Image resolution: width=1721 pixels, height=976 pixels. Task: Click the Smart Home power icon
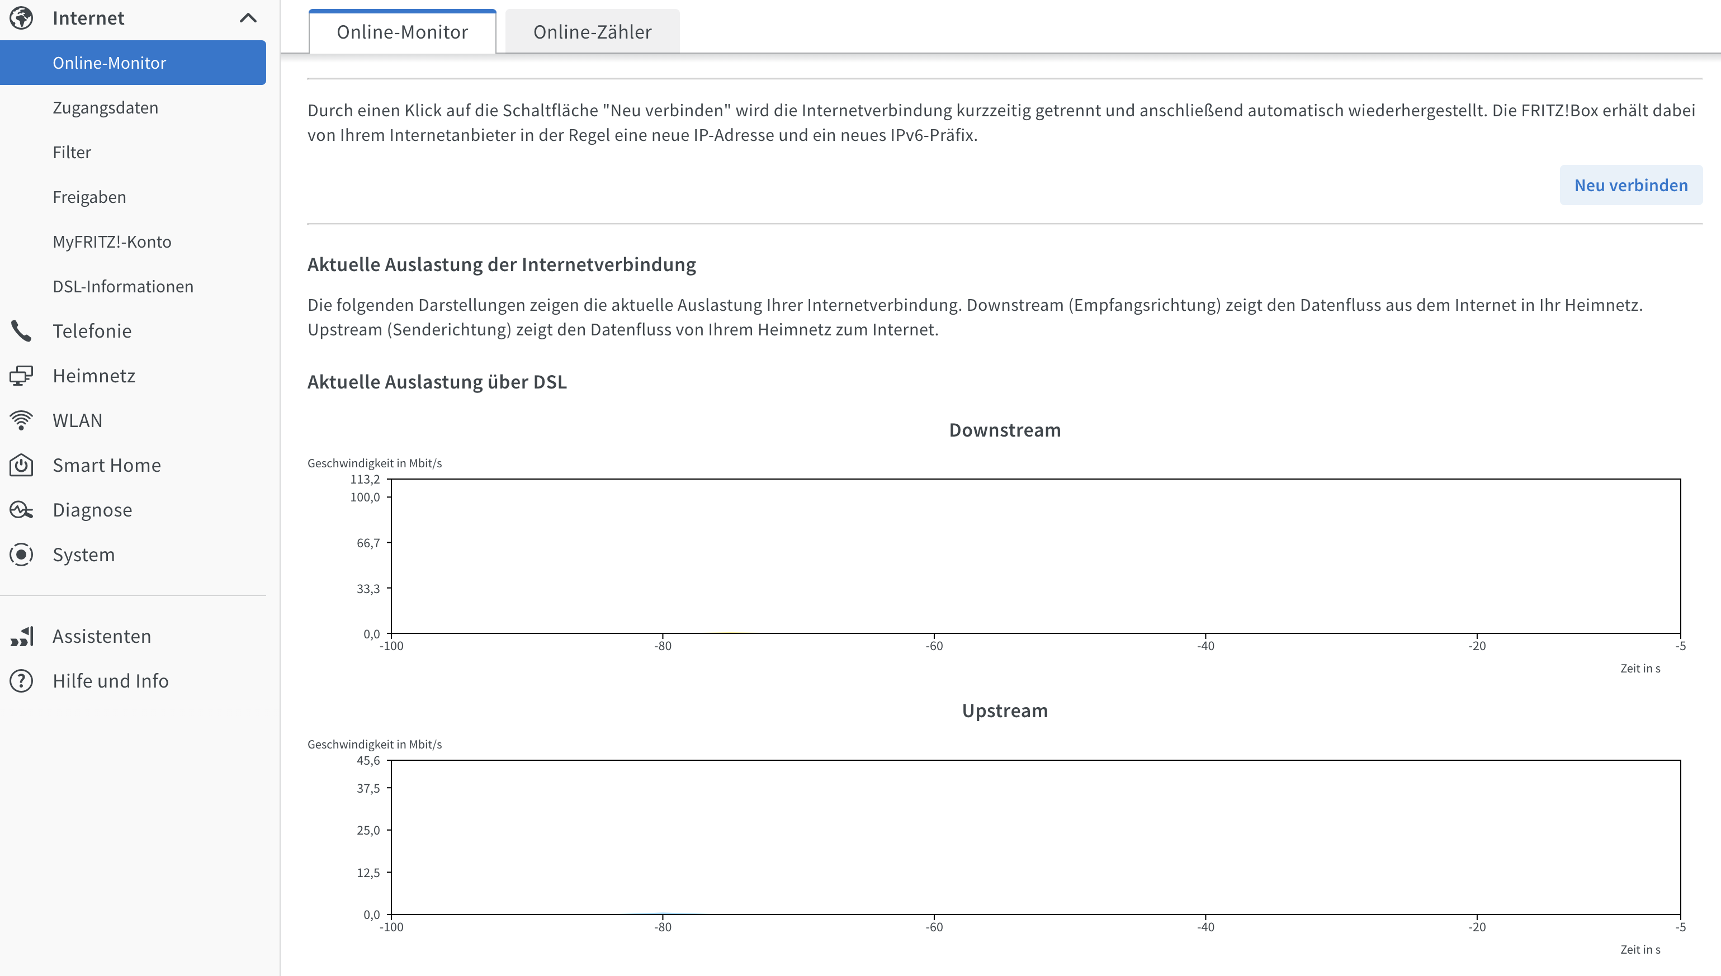pyautogui.click(x=21, y=465)
